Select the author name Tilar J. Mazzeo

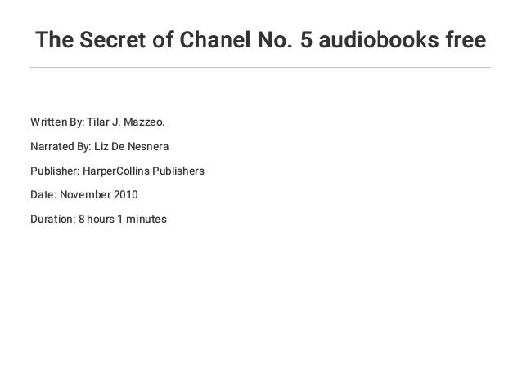click(126, 122)
